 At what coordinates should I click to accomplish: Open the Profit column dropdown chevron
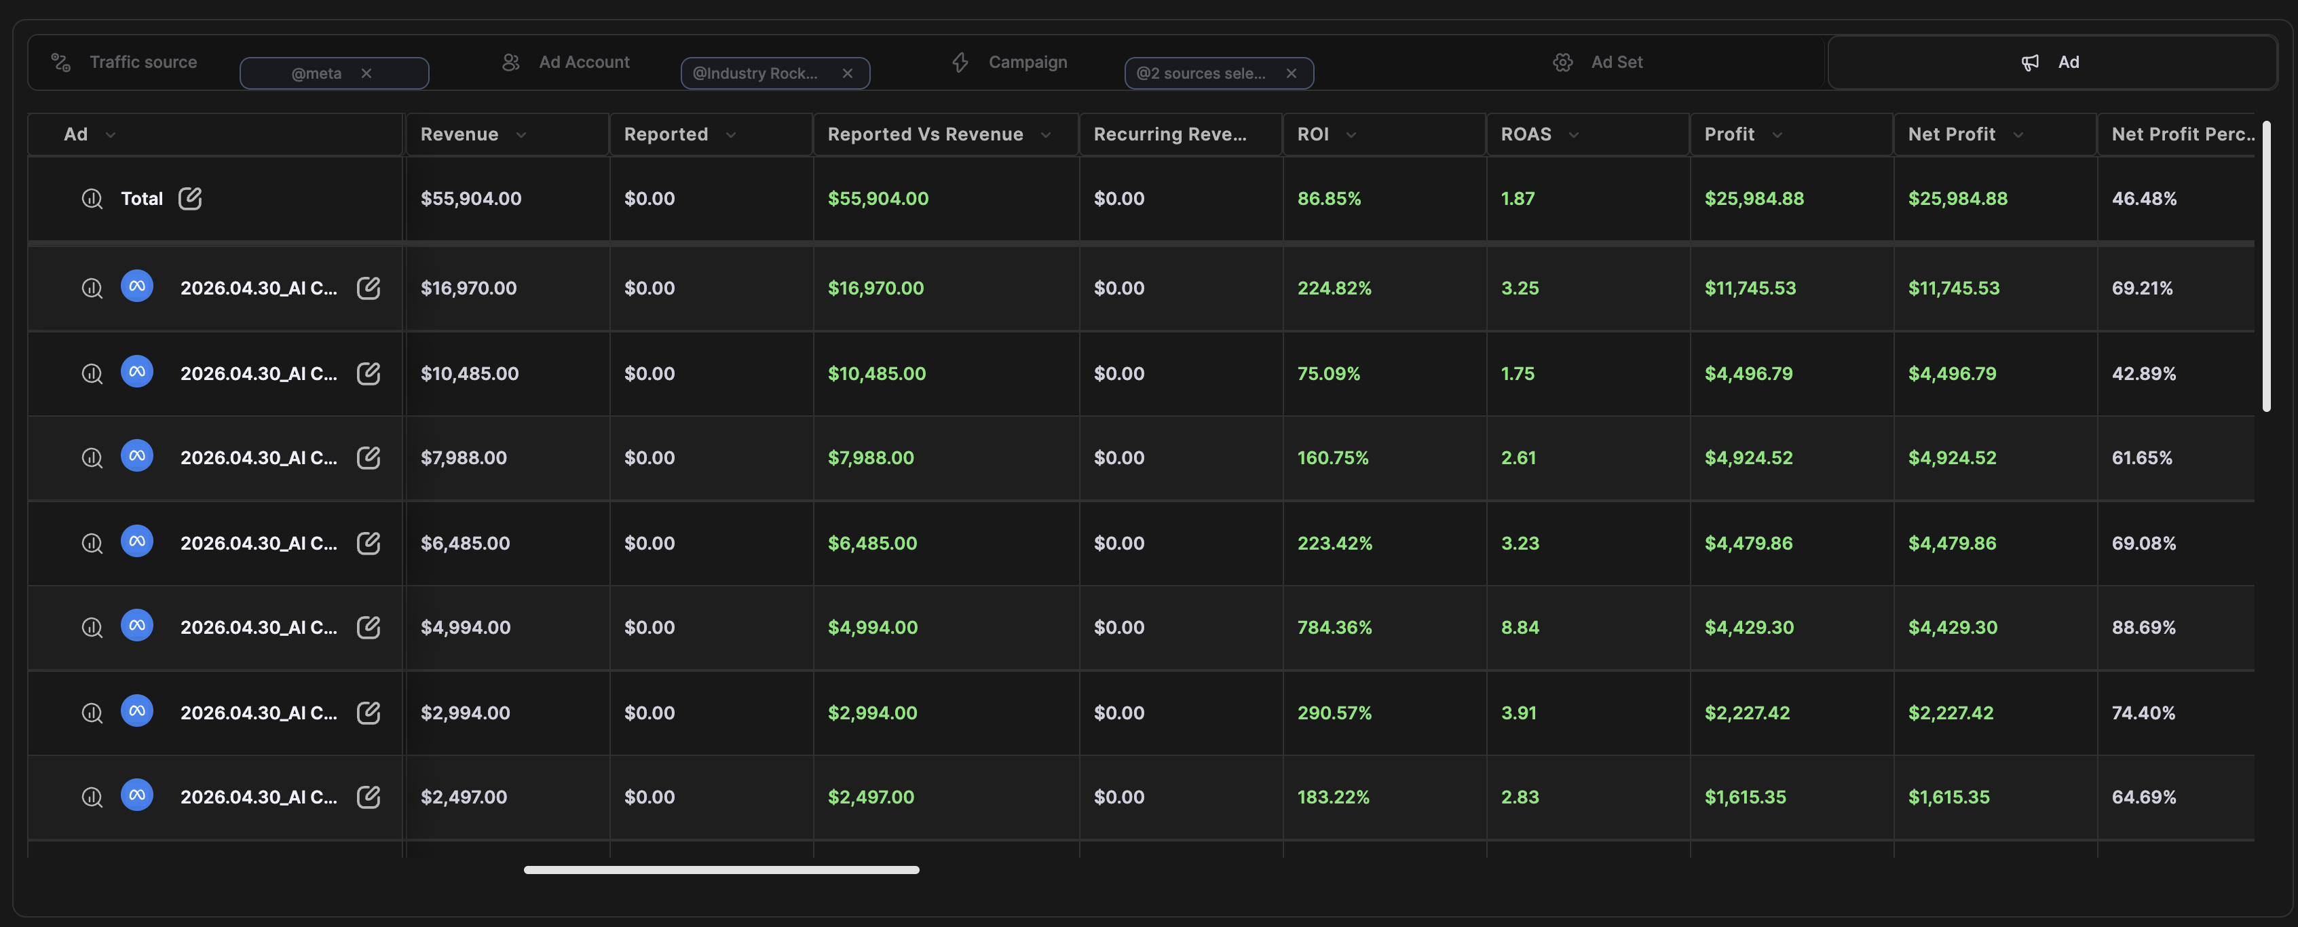[x=1777, y=135]
